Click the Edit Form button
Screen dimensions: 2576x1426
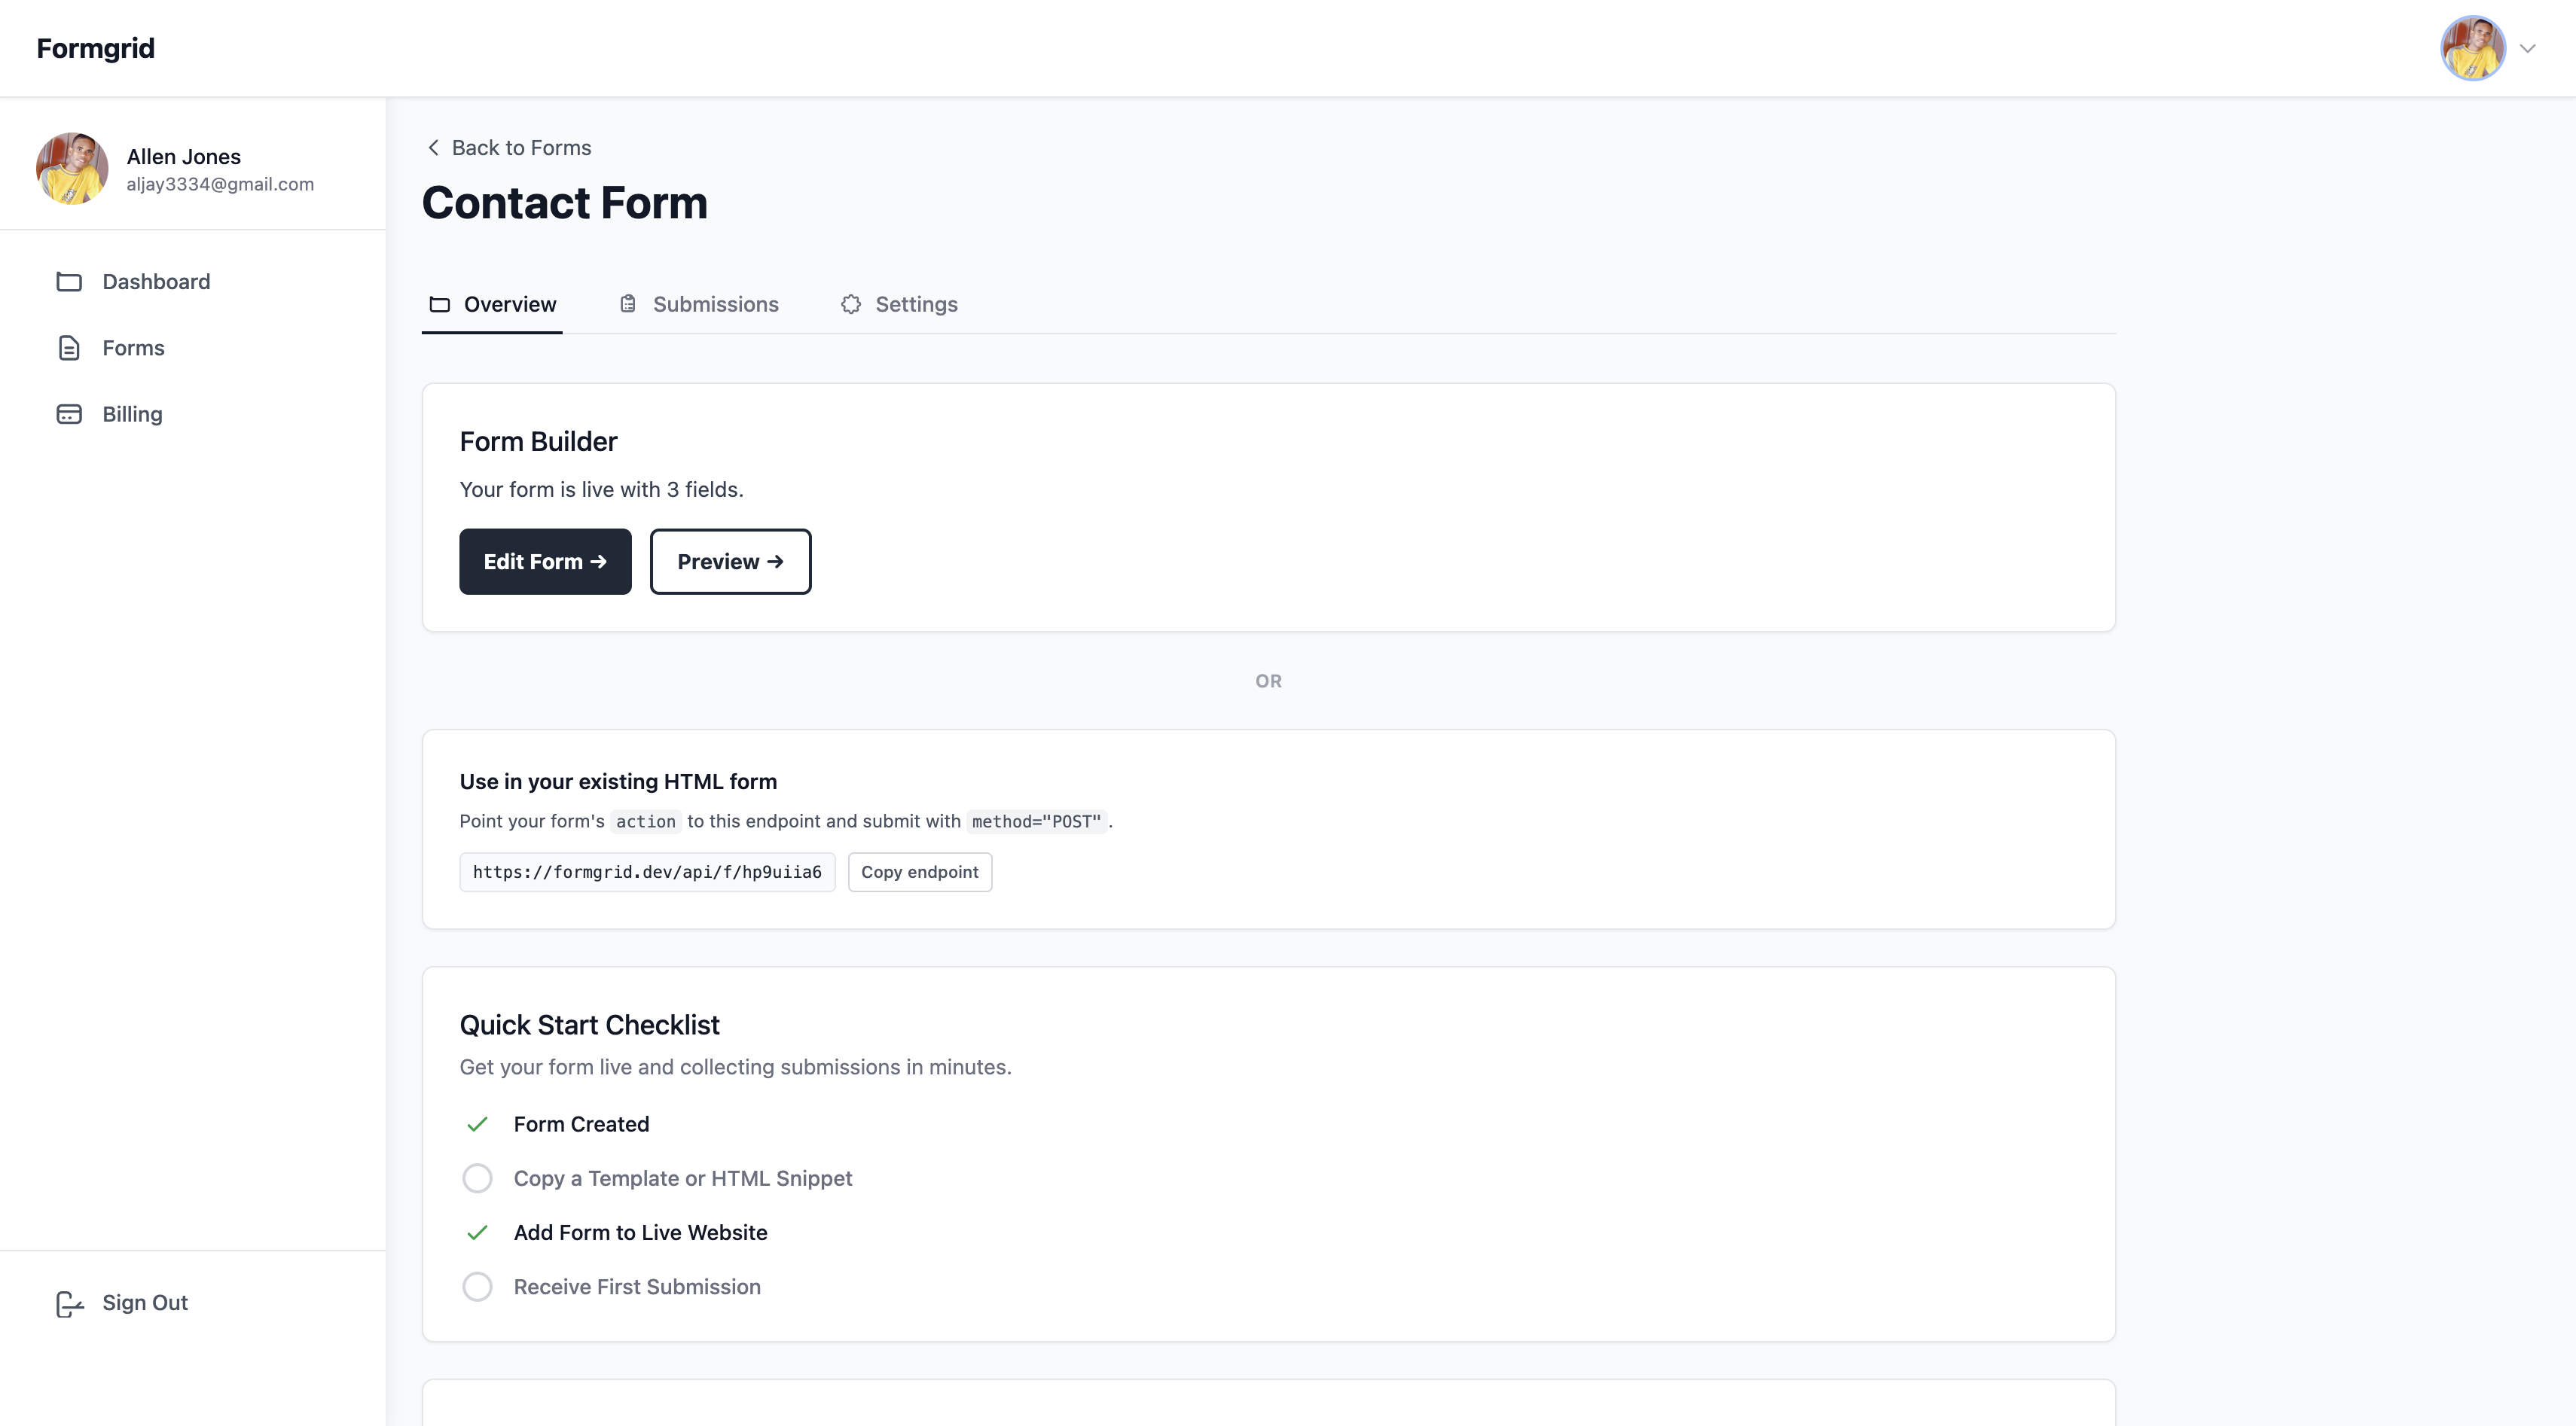point(545,562)
